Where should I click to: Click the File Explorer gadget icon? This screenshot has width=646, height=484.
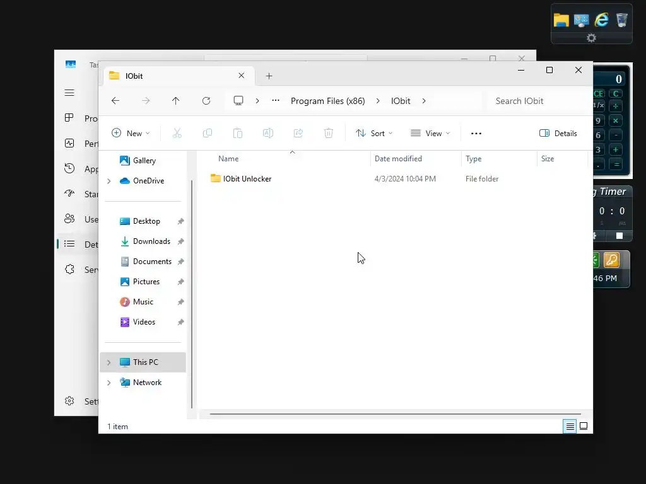pos(561,20)
